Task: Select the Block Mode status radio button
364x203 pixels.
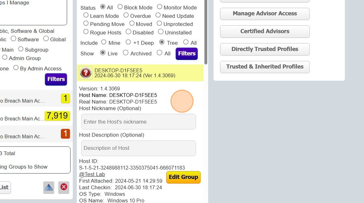Action: [x=120, y=7]
